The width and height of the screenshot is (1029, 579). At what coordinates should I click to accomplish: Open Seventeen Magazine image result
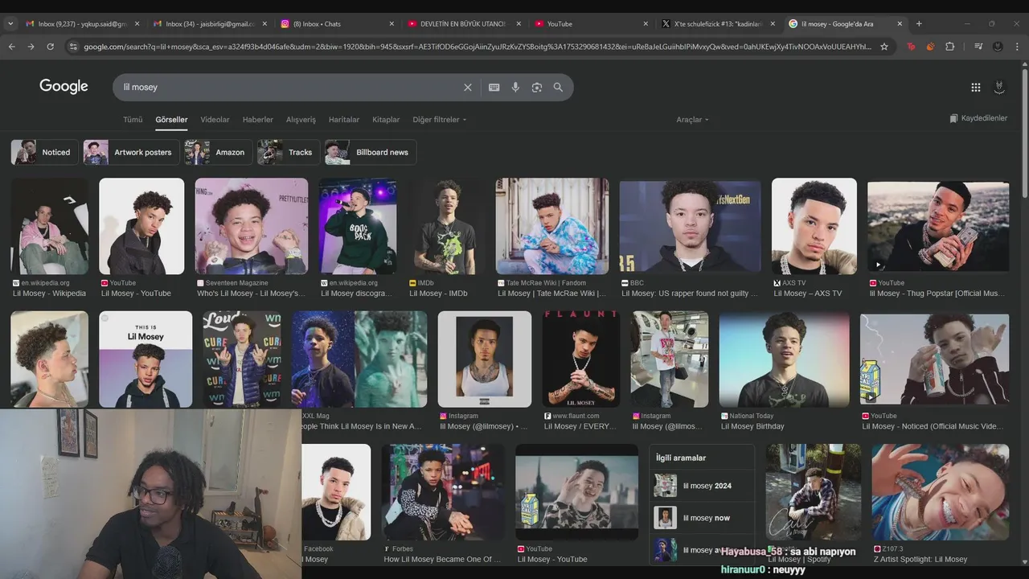(x=252, y=227)
